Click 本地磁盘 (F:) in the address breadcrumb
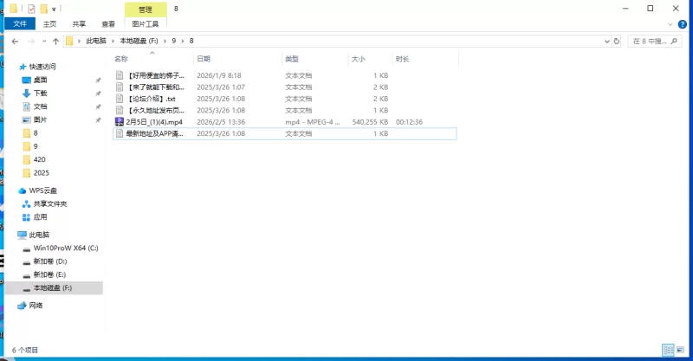 click(139, 41)
